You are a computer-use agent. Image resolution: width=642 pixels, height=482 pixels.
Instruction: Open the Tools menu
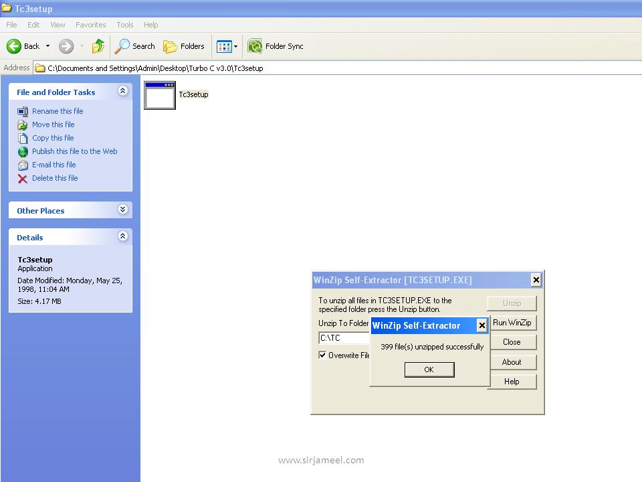(125, 25)
